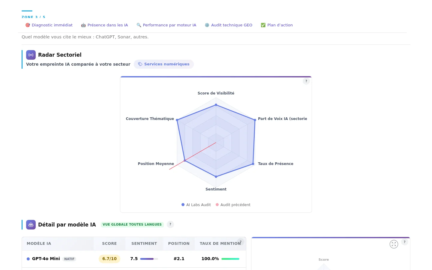
Task: Click the NATIF badge
Action: [x=69, y=259]
